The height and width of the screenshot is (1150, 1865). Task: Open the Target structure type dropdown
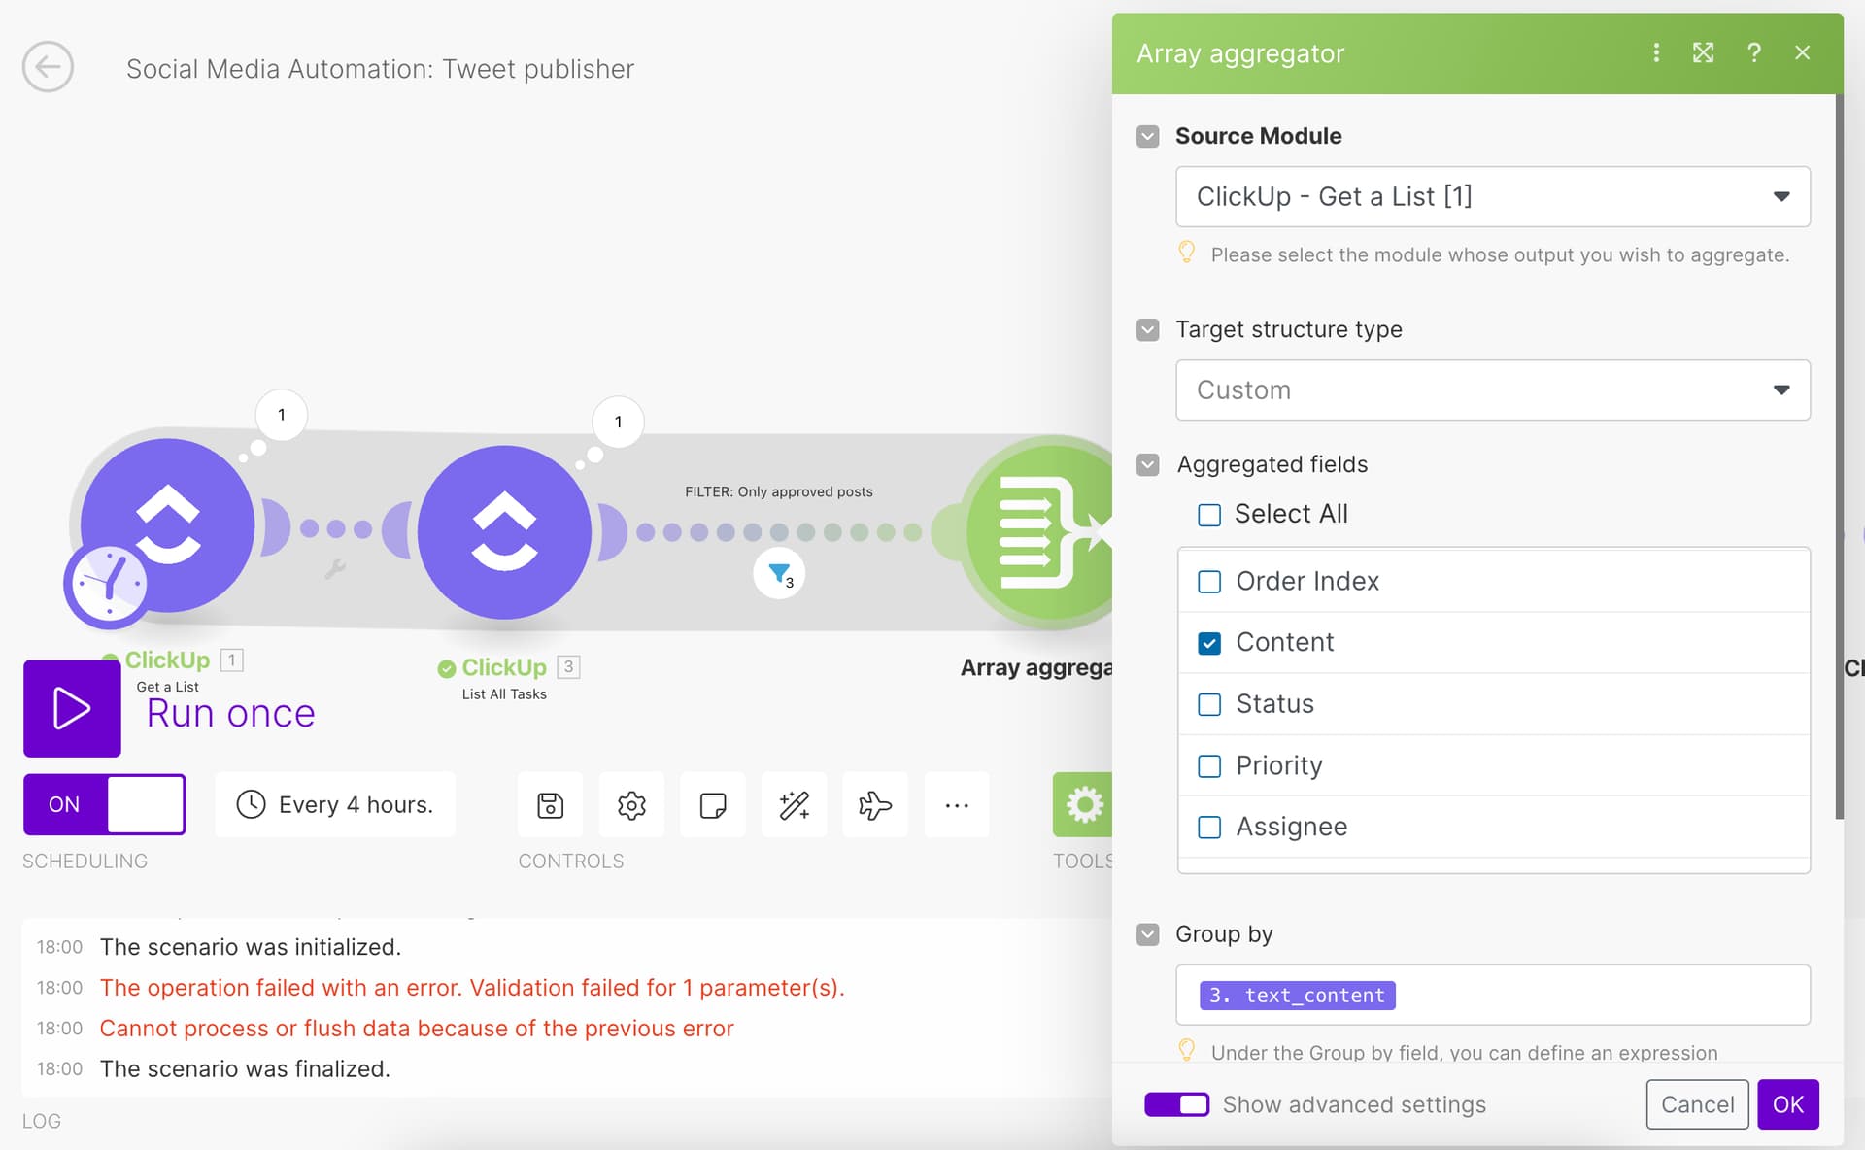[1492, 390]
